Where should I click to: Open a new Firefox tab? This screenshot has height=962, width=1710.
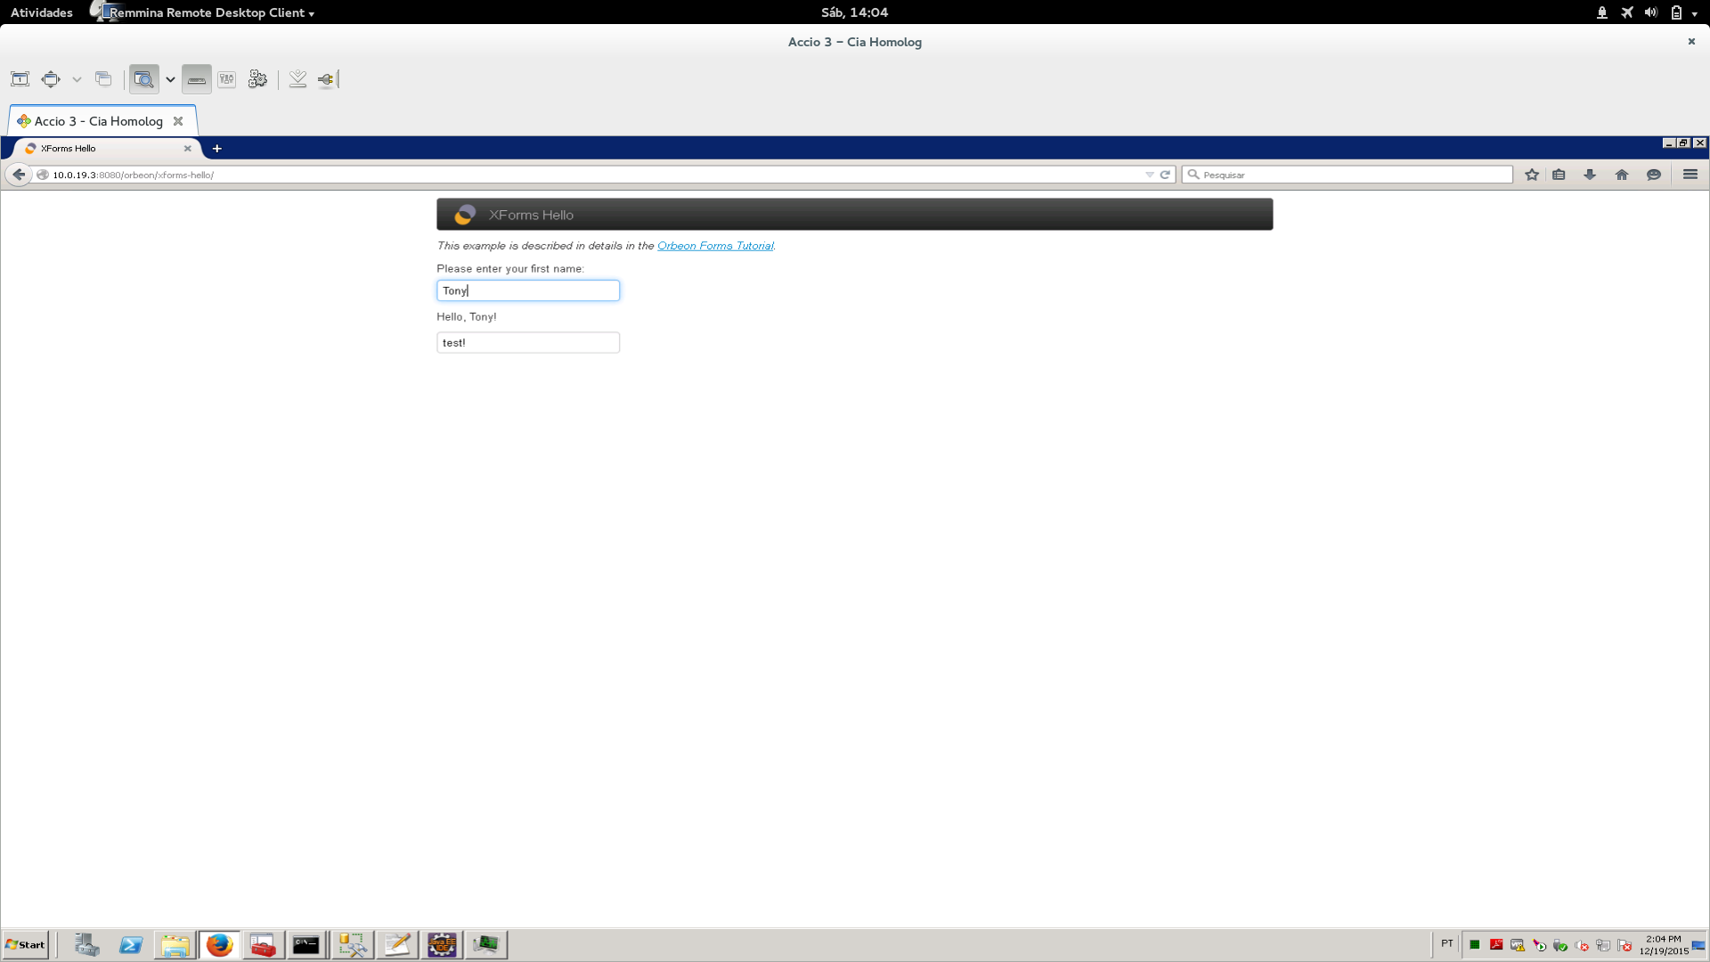pos(216,149)
